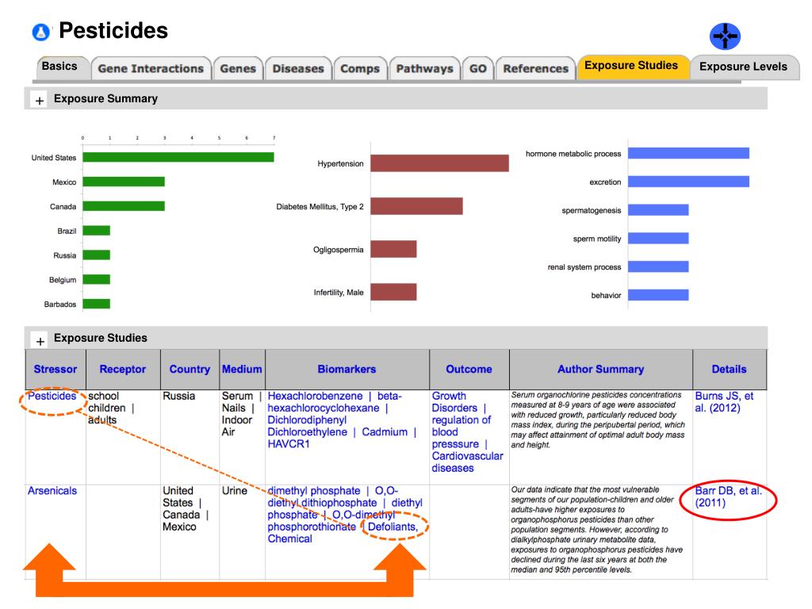
Task: Click the 'Barbados' chart label
Action: click(x=60, y=304)
